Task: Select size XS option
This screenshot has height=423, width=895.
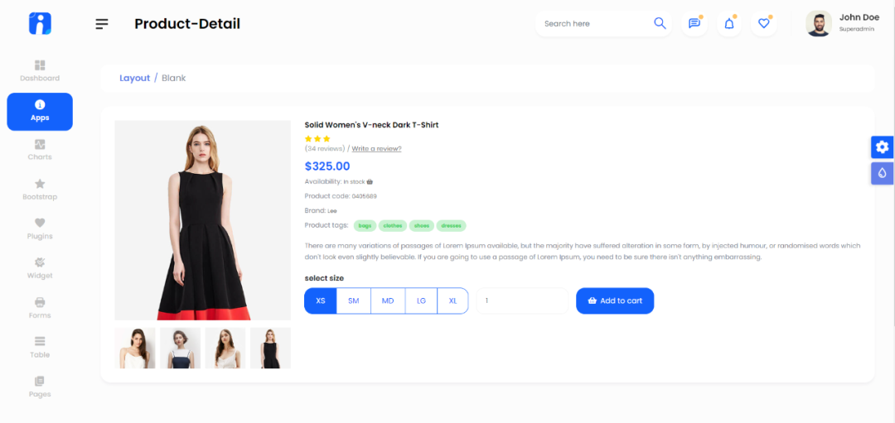Action: 320,301
